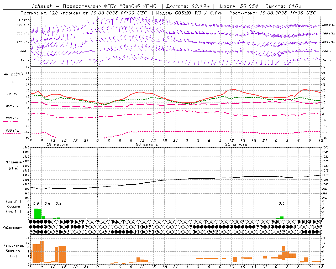
Task: Click the small green precipitation bar below 0.5
Action: pyautogui.click(x=282, y=218)
